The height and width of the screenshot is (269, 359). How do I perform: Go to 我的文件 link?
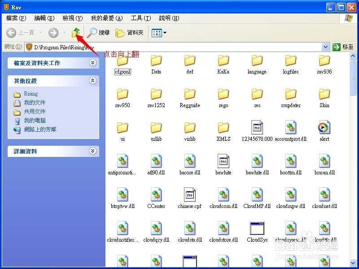pyautogui.click(x=35, y=103)
